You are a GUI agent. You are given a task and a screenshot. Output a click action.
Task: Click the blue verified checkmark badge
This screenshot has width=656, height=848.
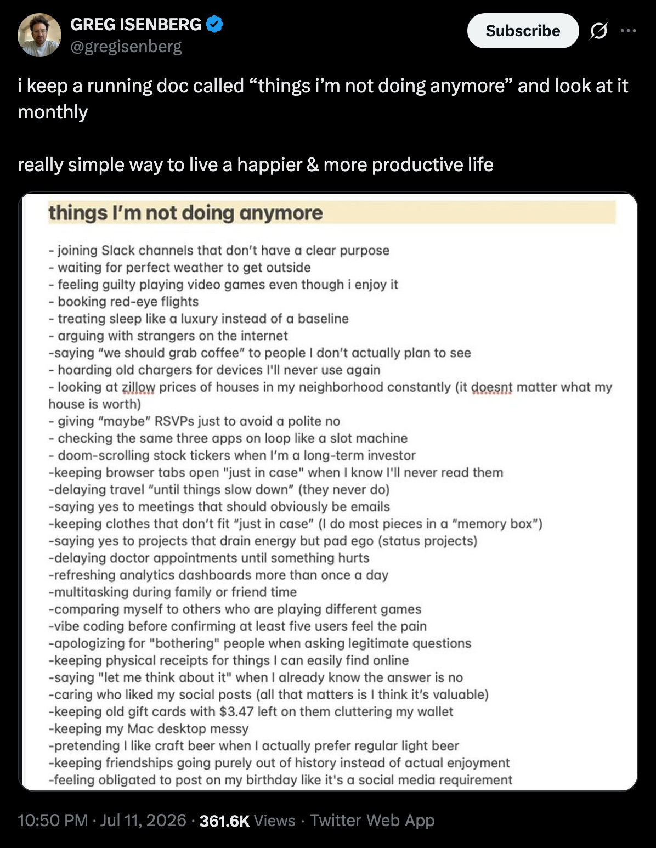click(214, 24)
